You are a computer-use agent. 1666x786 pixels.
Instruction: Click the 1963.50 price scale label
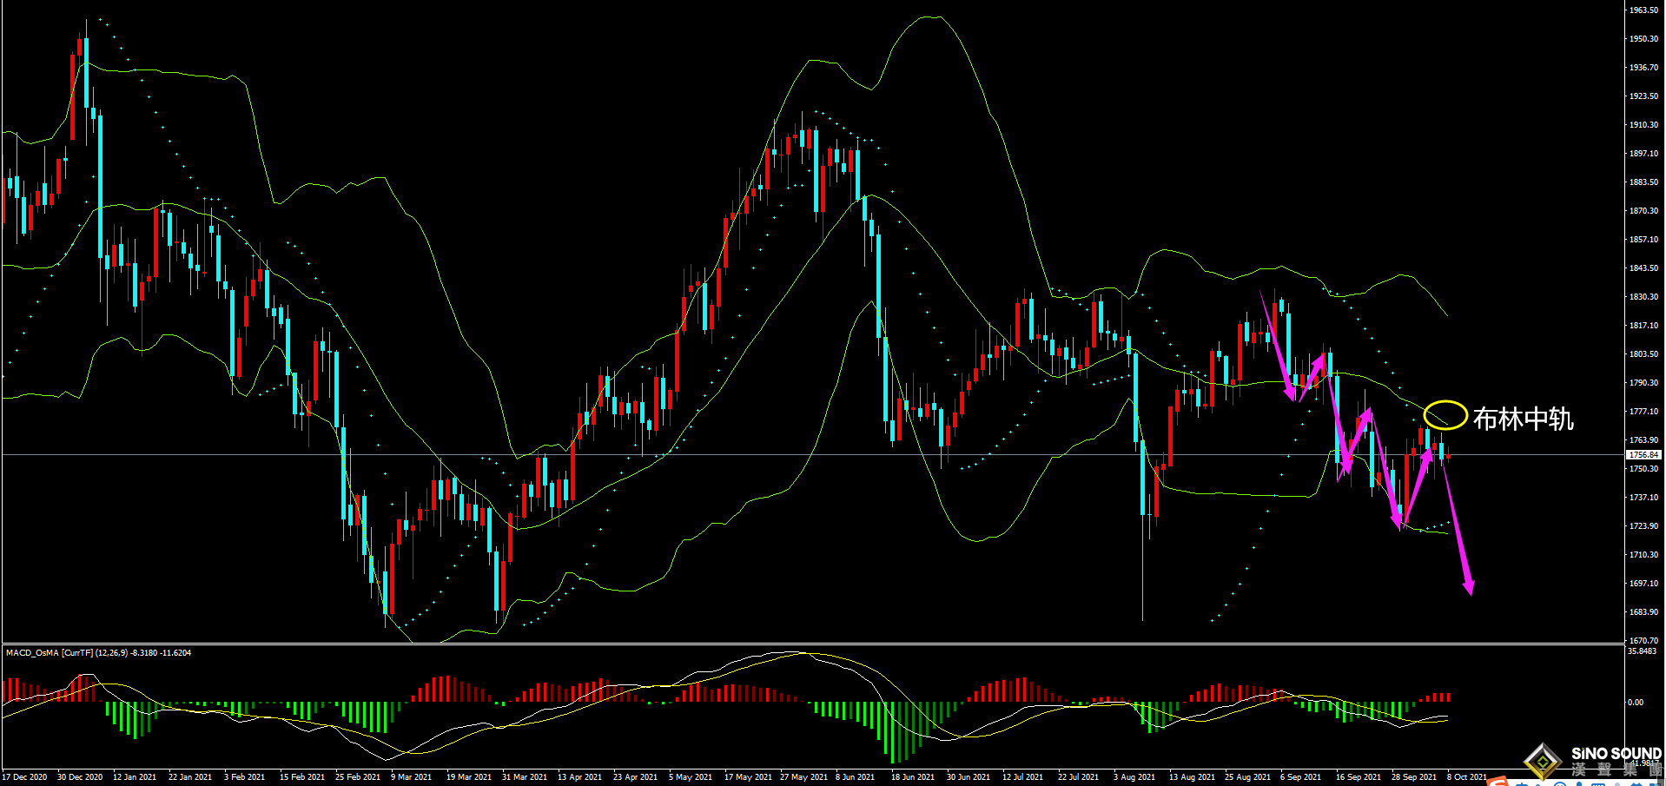click(1643, 10)
